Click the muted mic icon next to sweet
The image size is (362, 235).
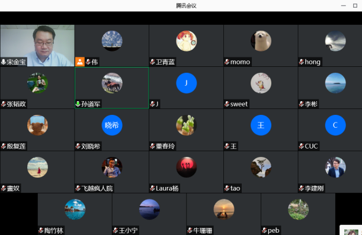(227, 104)
